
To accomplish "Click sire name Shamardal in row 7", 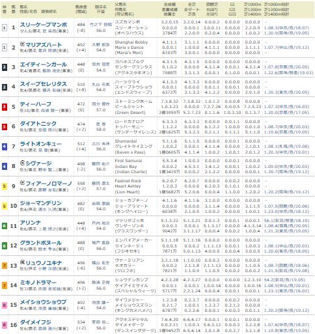I will tap(126, 141).
